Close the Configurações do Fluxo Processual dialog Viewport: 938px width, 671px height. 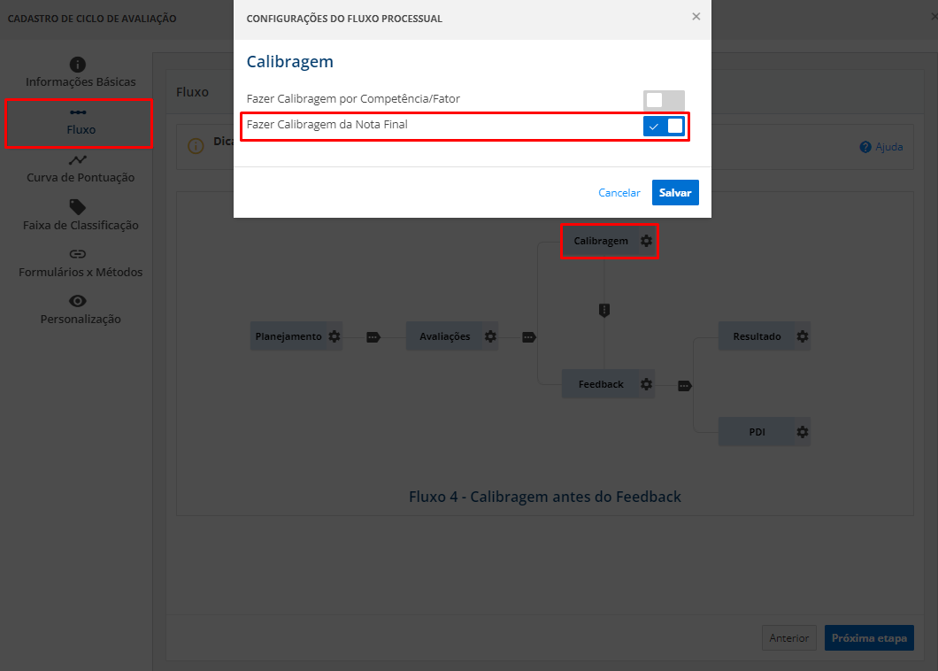[696, 17]
